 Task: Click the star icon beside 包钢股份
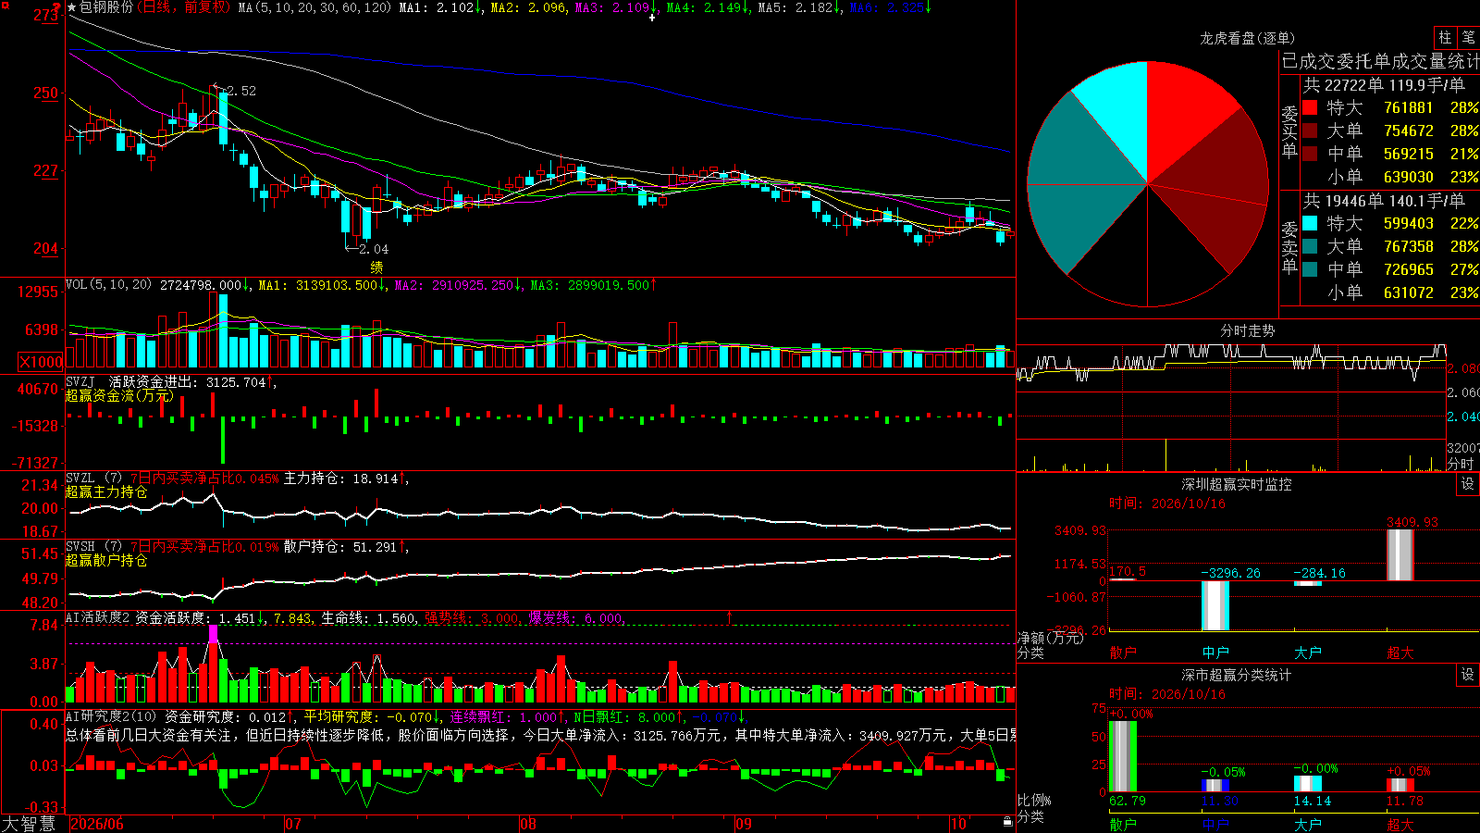point(72,7)
